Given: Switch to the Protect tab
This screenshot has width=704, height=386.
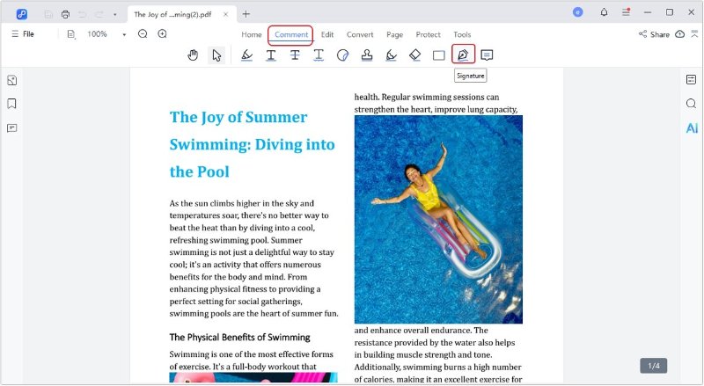Looking at the screenshot, I should 428,34.
